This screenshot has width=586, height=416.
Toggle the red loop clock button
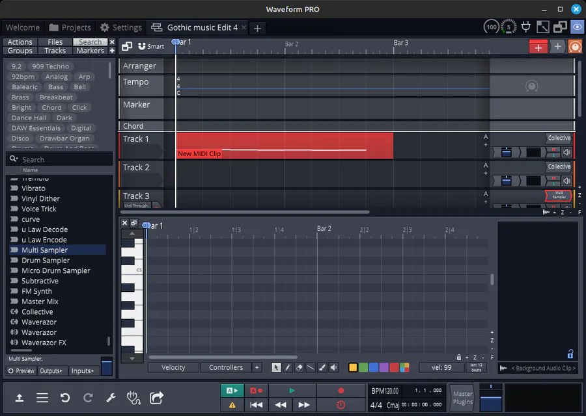pos(341,405)
